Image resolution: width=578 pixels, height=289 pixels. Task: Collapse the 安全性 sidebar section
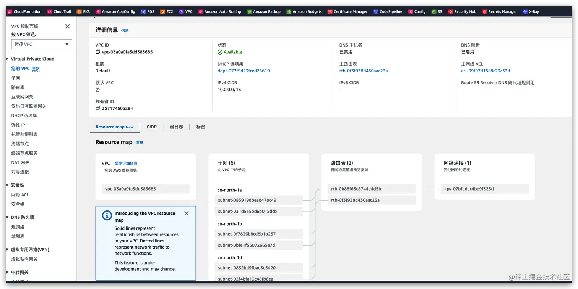pyautogui.click(x=7, y=185)
